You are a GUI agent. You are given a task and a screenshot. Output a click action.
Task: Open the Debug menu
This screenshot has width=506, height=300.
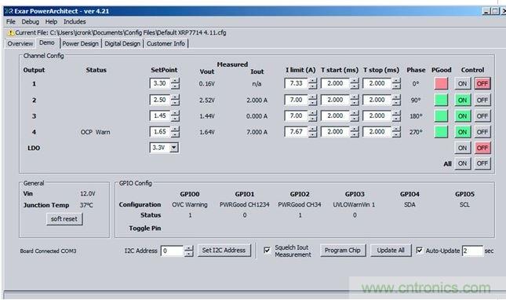click(30, 22)
